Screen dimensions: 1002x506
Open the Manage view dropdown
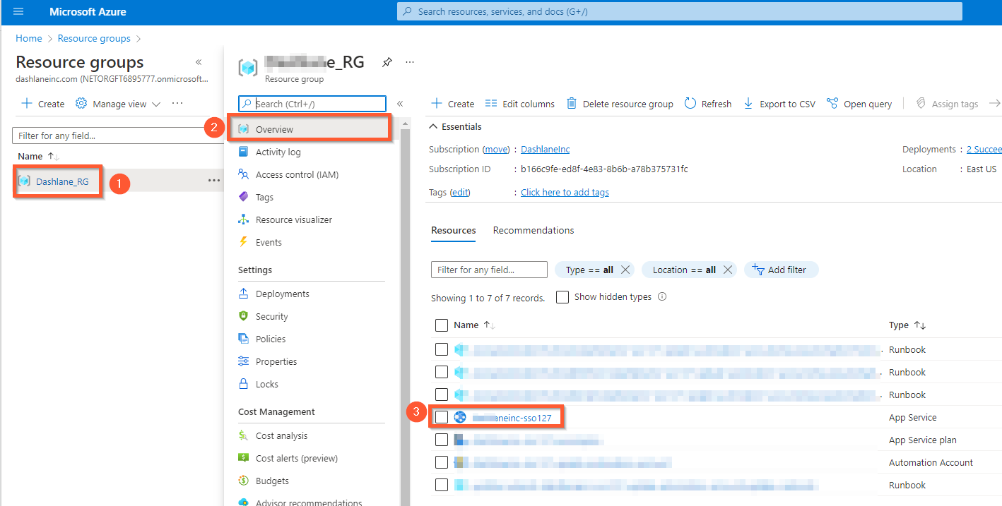tap(118, 104)
